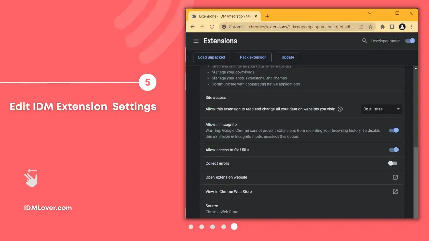
Task: Click the Update button
Action: point(288,57)
